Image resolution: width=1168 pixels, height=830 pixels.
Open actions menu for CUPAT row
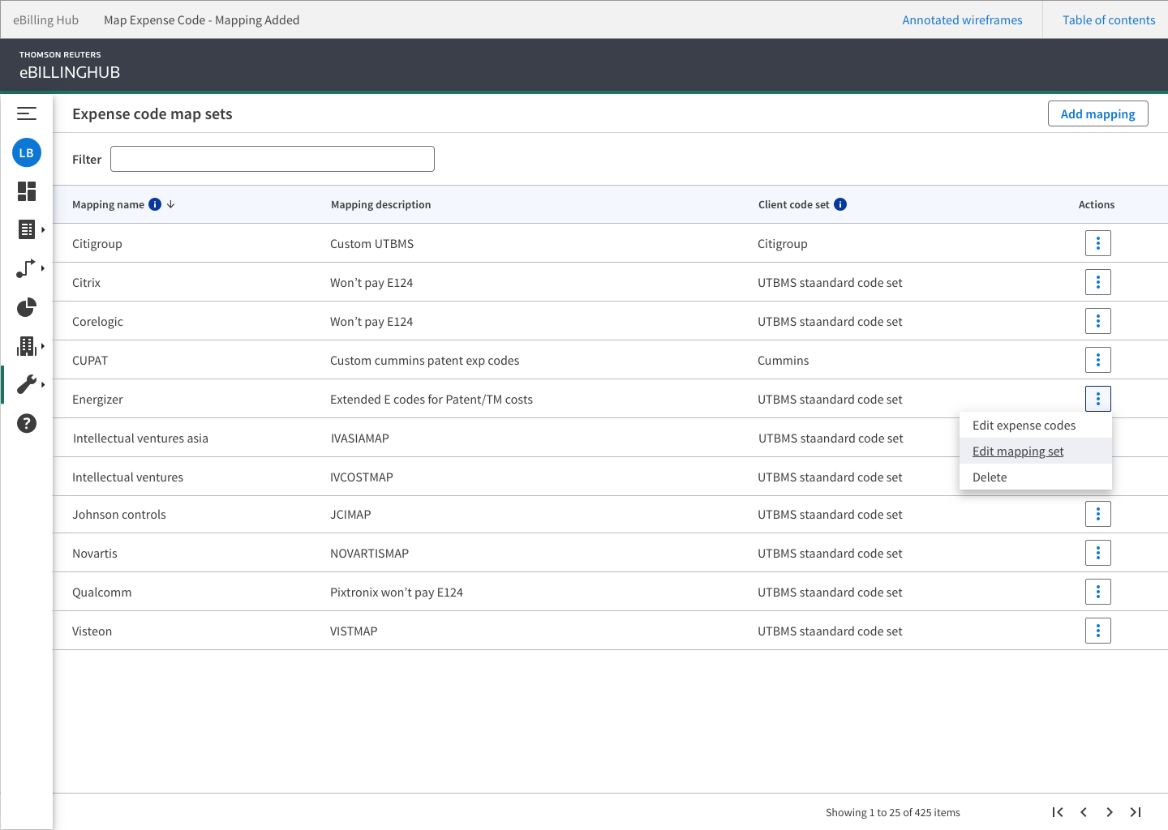click(x=1098, y=360)
